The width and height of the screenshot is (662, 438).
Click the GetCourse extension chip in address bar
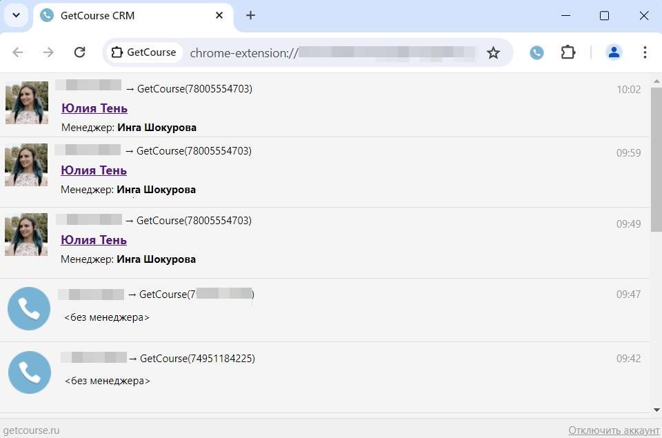143,52
